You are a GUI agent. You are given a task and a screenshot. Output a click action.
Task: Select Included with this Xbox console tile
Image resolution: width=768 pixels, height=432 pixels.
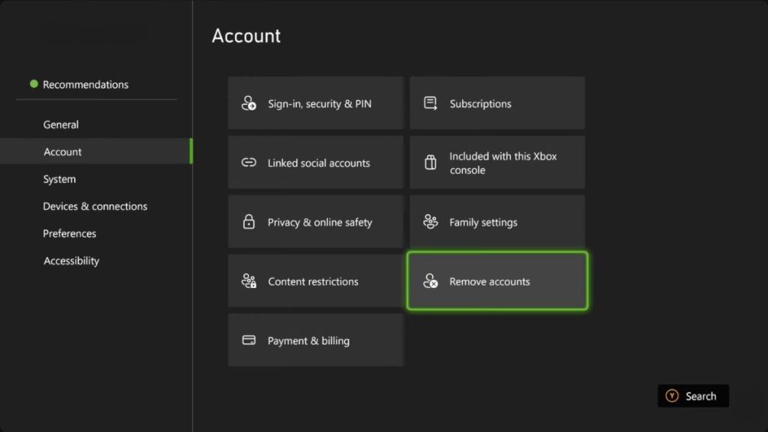click(x=497, y=162)
